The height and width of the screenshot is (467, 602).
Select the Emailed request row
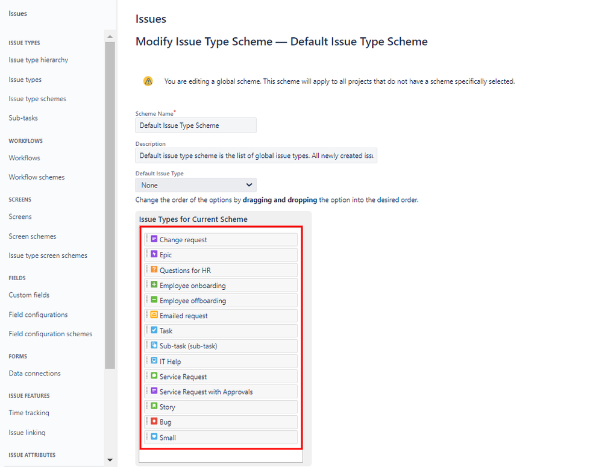(221, 316)
